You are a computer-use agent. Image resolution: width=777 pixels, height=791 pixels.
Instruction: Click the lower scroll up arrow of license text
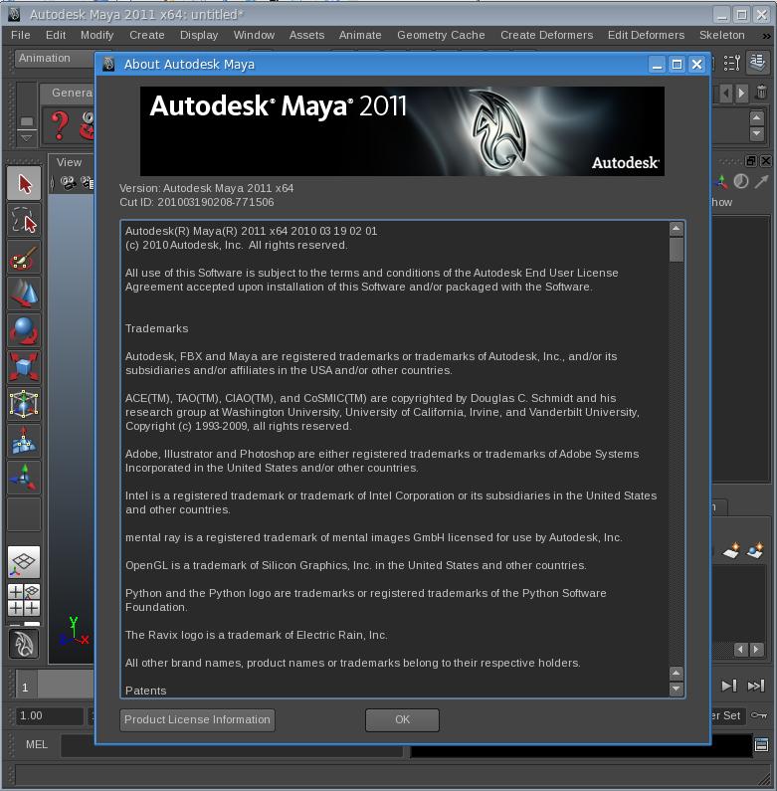click(677, 673)
